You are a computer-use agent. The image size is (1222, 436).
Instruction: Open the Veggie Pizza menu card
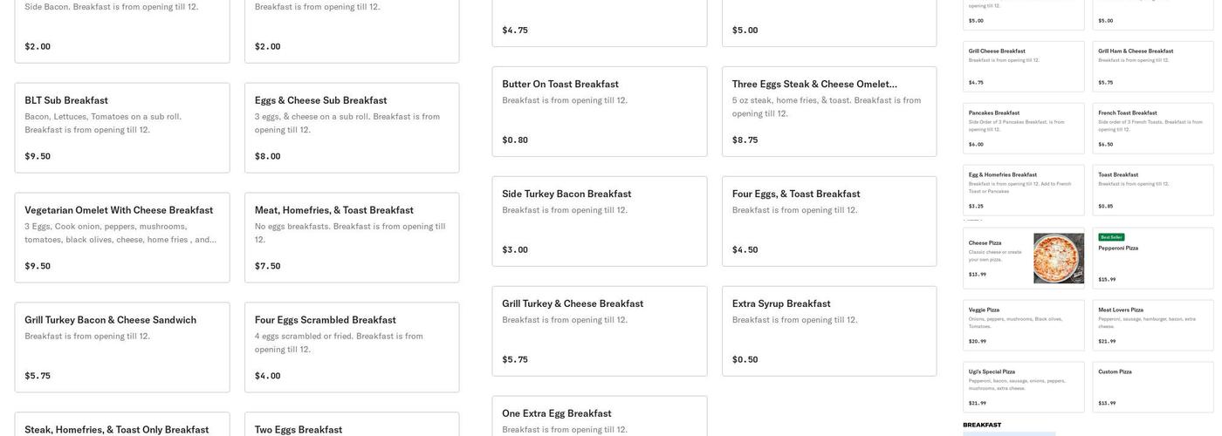click(x=1024, y=325)
